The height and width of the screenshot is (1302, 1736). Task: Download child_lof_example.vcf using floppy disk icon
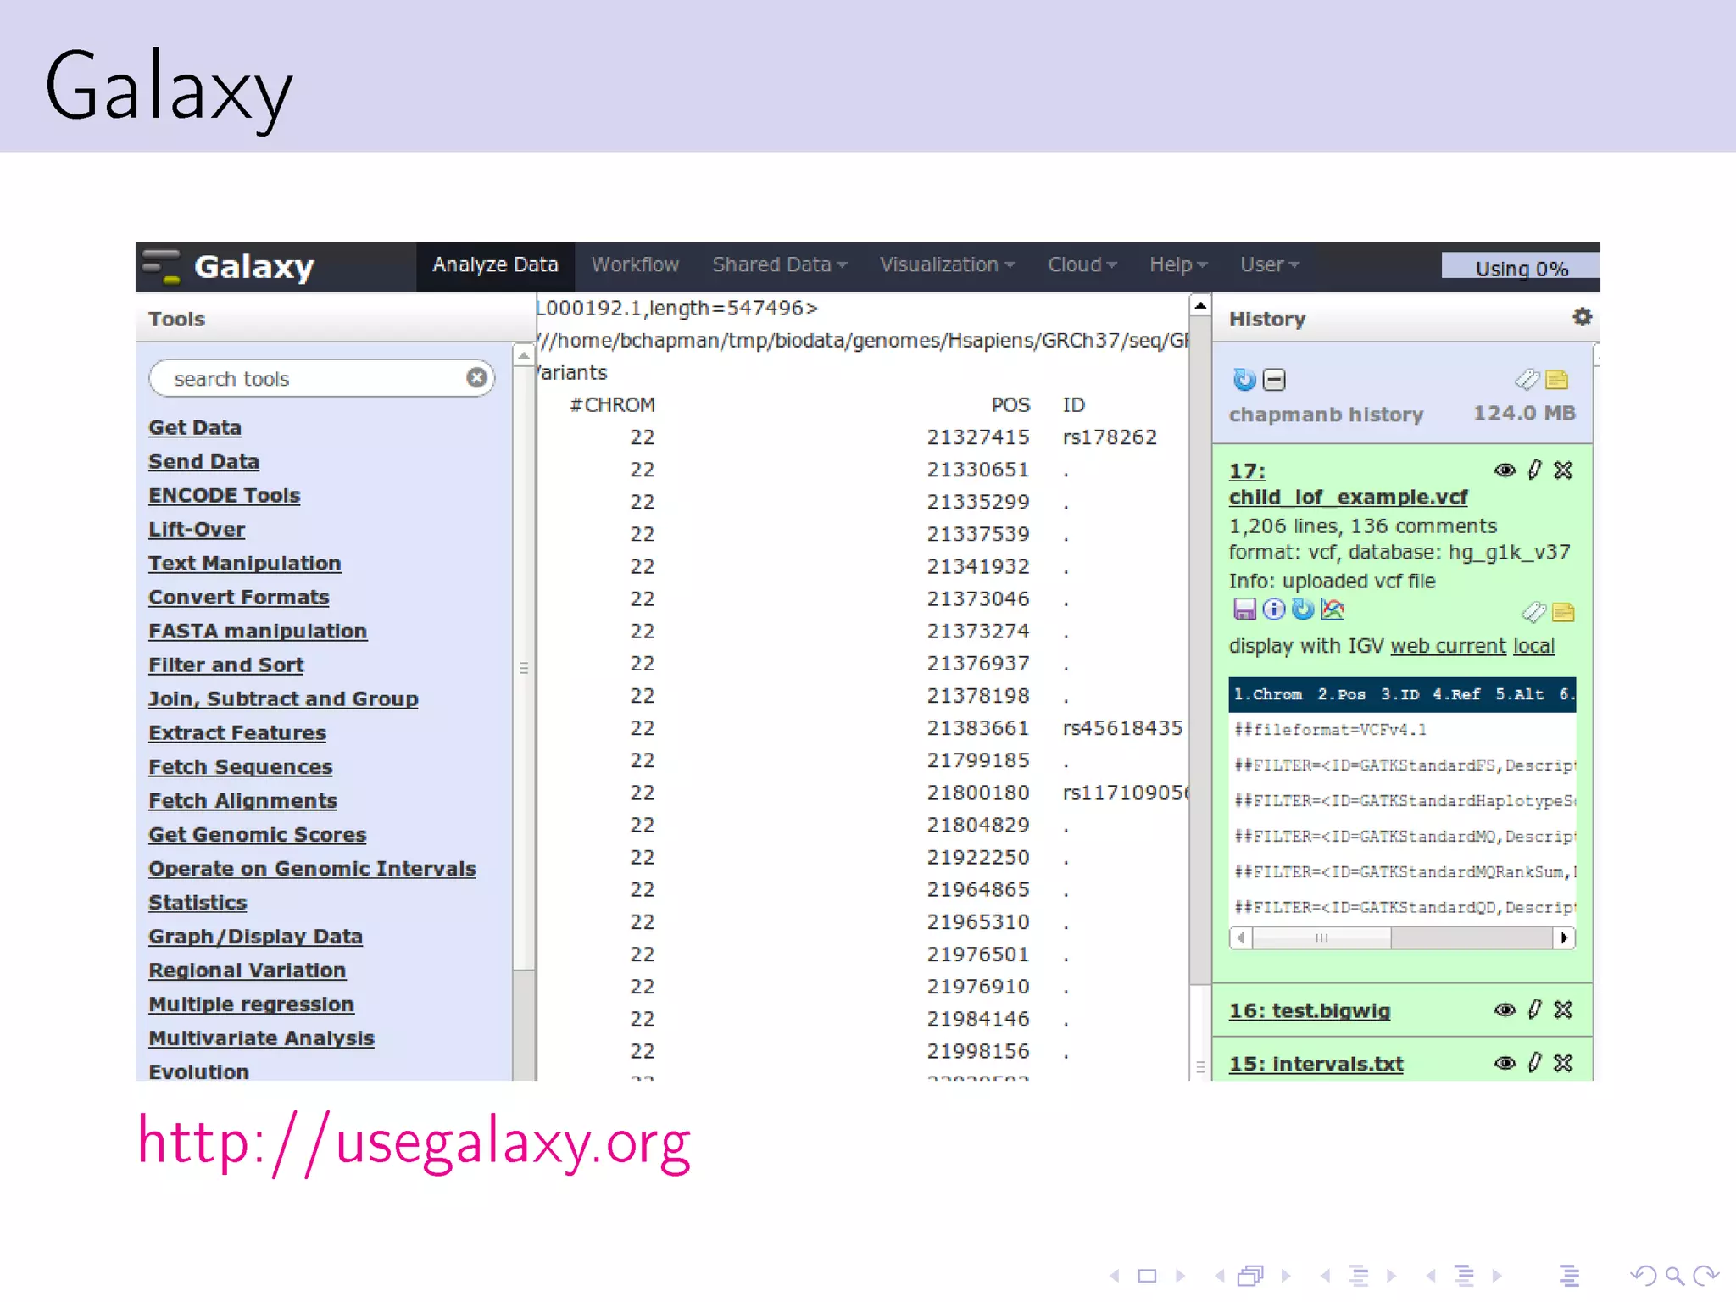coord(1244,609)
